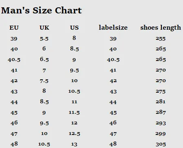Select shoes length 281 value
Viewport: 183px width, 148px height.
click(x=161, y=102)
